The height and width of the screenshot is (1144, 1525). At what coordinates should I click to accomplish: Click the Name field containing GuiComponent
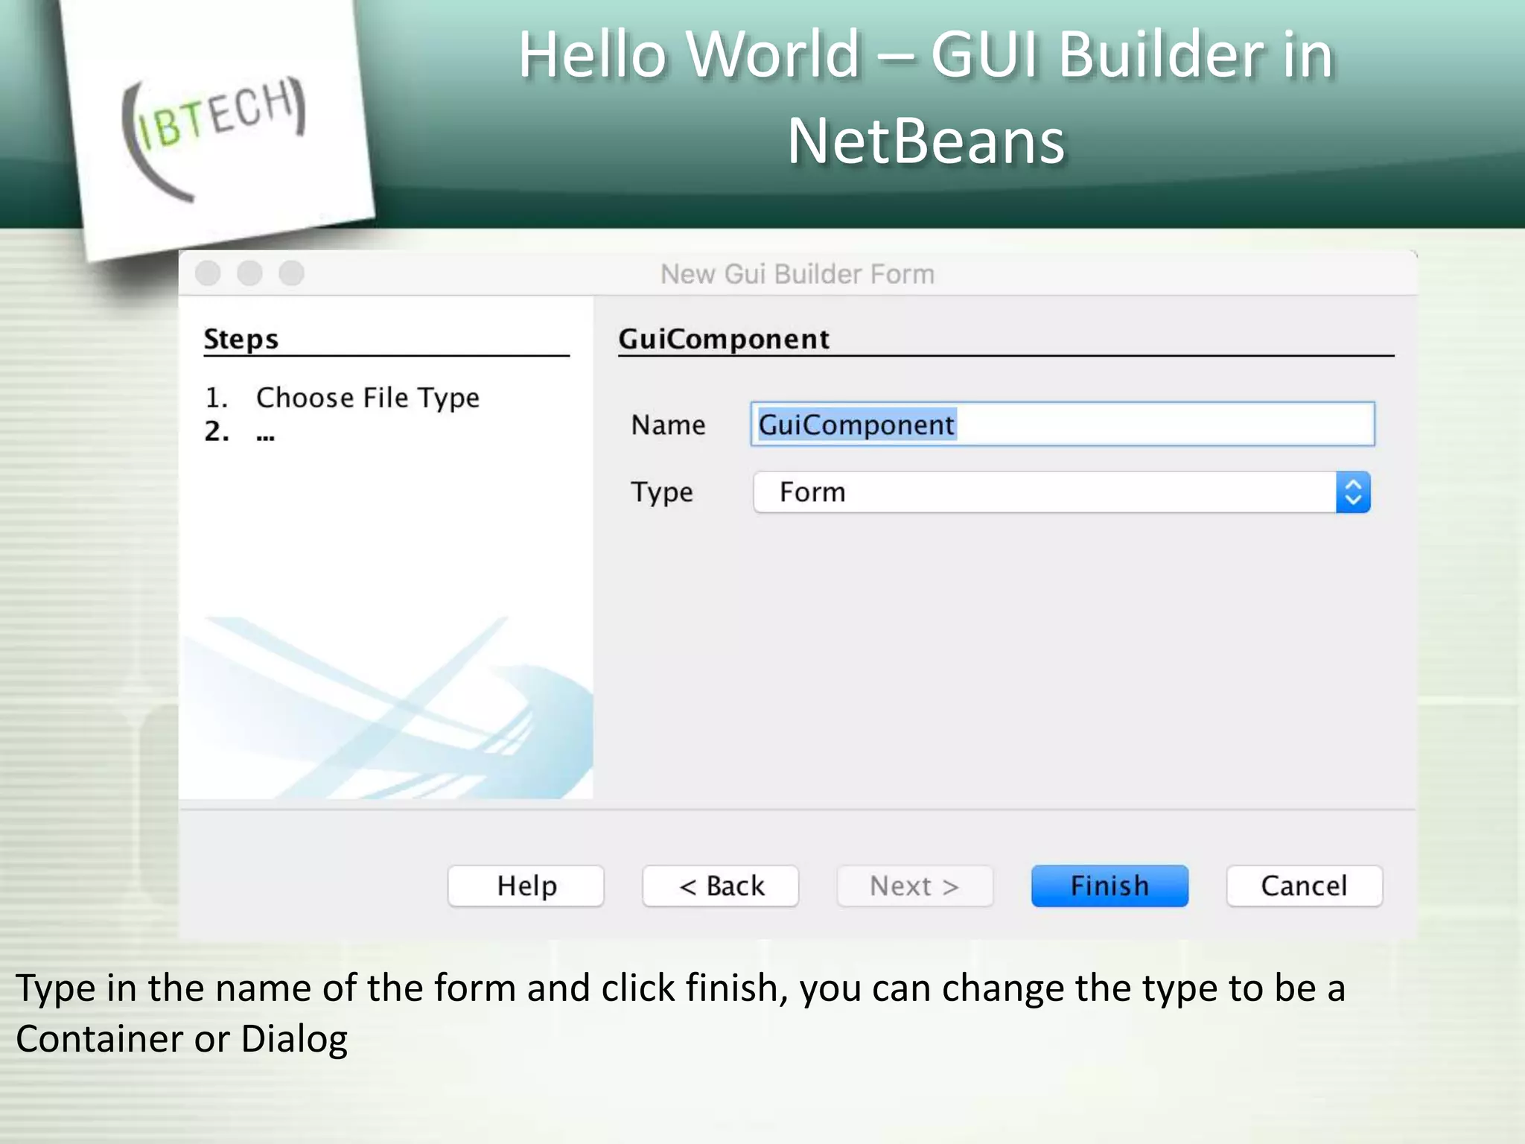coord(1063,424)
